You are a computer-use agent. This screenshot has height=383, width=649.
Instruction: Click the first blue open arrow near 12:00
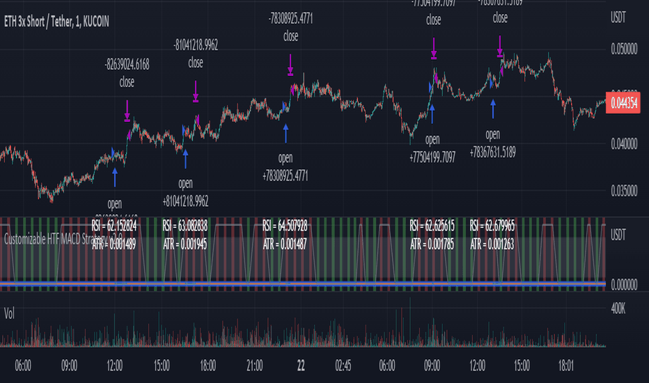click(115, 177)
